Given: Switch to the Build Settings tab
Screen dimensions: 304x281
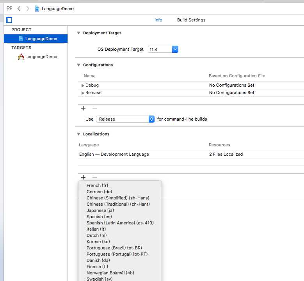Looking at the screenshot, I should [x=191, y=20].
